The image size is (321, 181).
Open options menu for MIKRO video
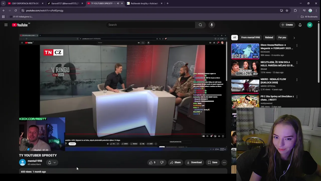(297, 80)
